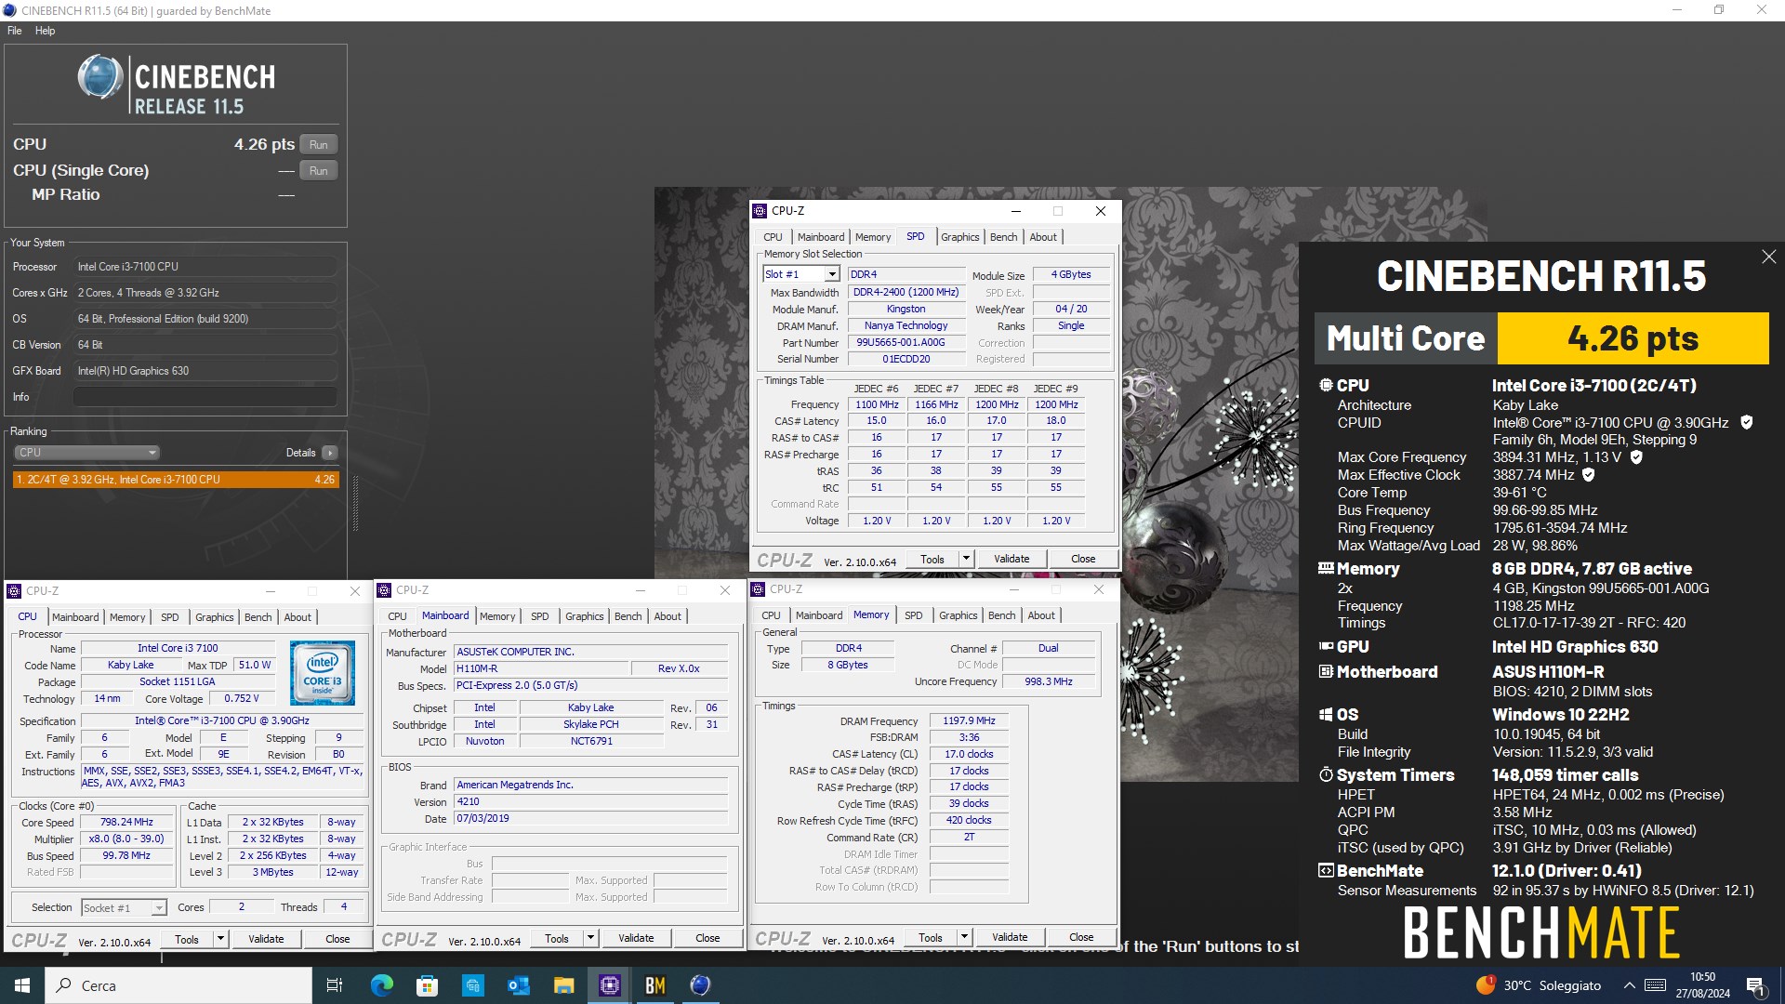This screenshot has width=1785, height=1004.
Task: Open About tab in the Mainboard CPU-Z window
Action: [x=668, y=616]
